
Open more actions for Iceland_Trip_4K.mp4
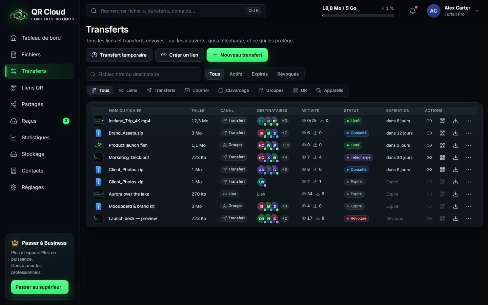[x=469, y=121]
